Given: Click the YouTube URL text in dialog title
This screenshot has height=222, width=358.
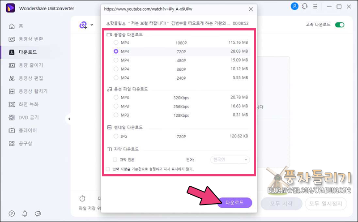Looking at the screenshot, I should click(x=148, y=9).
